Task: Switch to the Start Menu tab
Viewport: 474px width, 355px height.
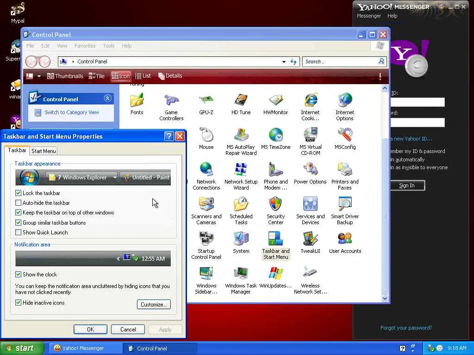Action: tap(44, 151)
